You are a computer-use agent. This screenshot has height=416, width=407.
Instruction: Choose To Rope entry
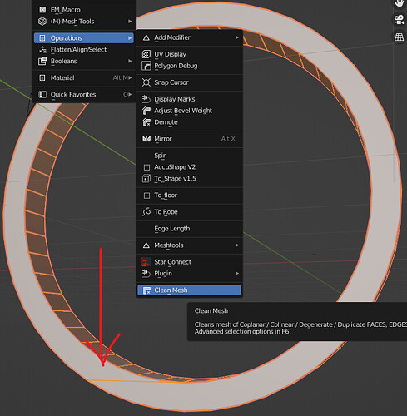[x=189, y=212]
